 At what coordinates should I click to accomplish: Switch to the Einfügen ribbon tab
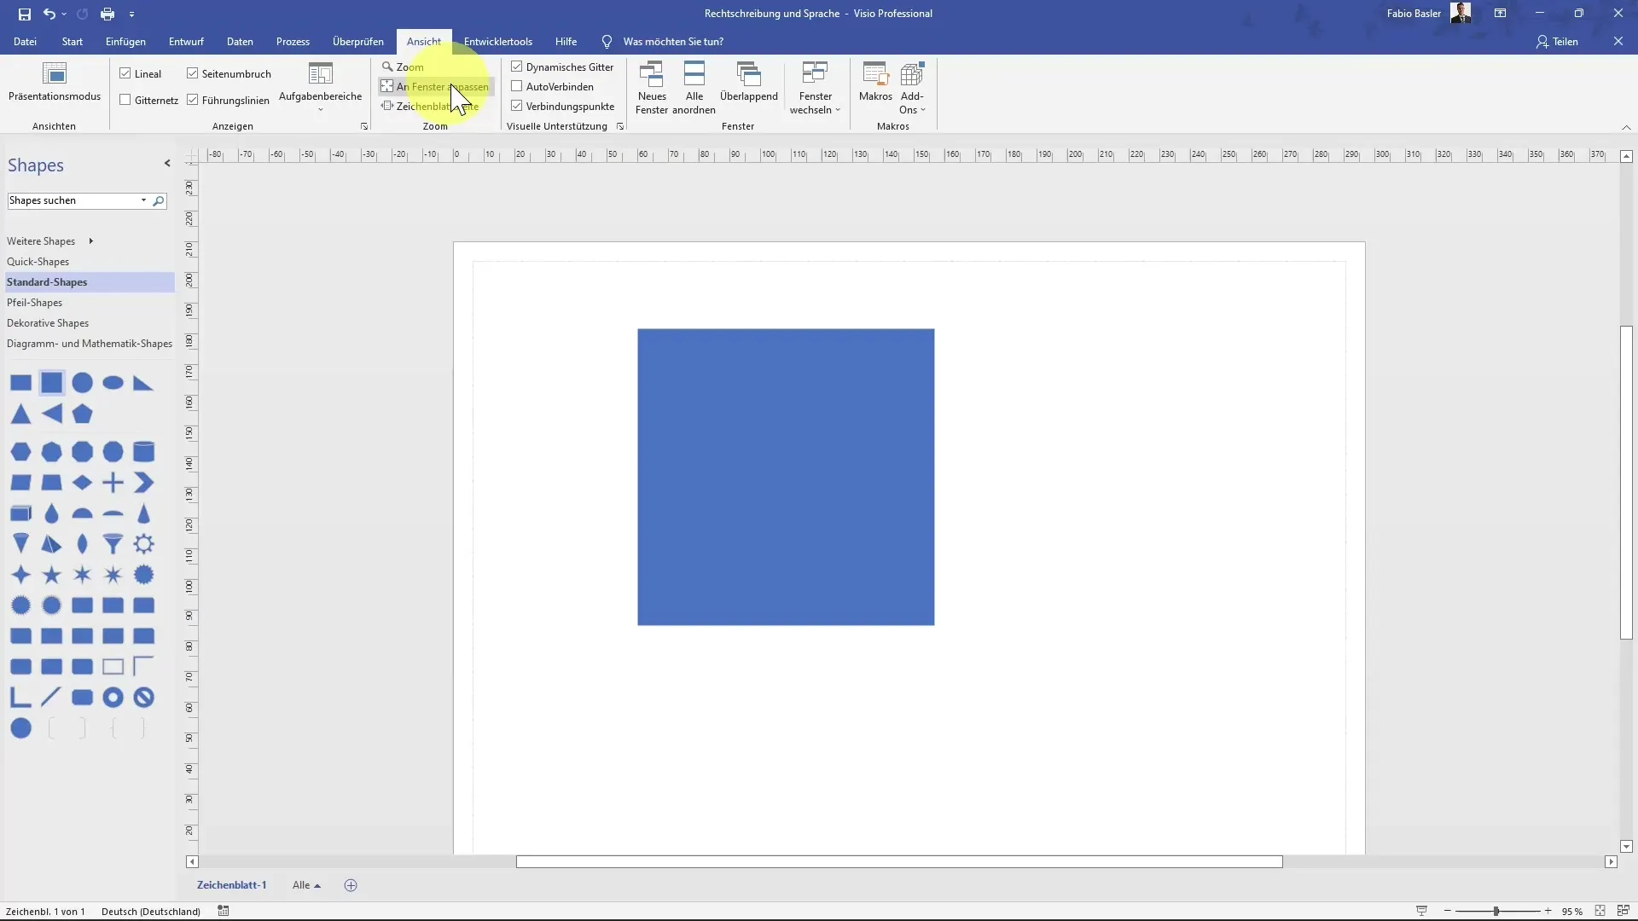click(x=125, y=42)
